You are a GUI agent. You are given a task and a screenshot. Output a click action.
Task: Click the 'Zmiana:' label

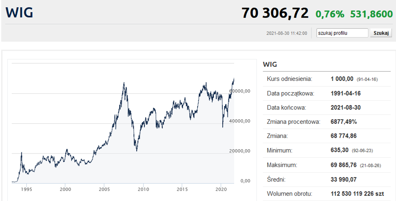277,136
